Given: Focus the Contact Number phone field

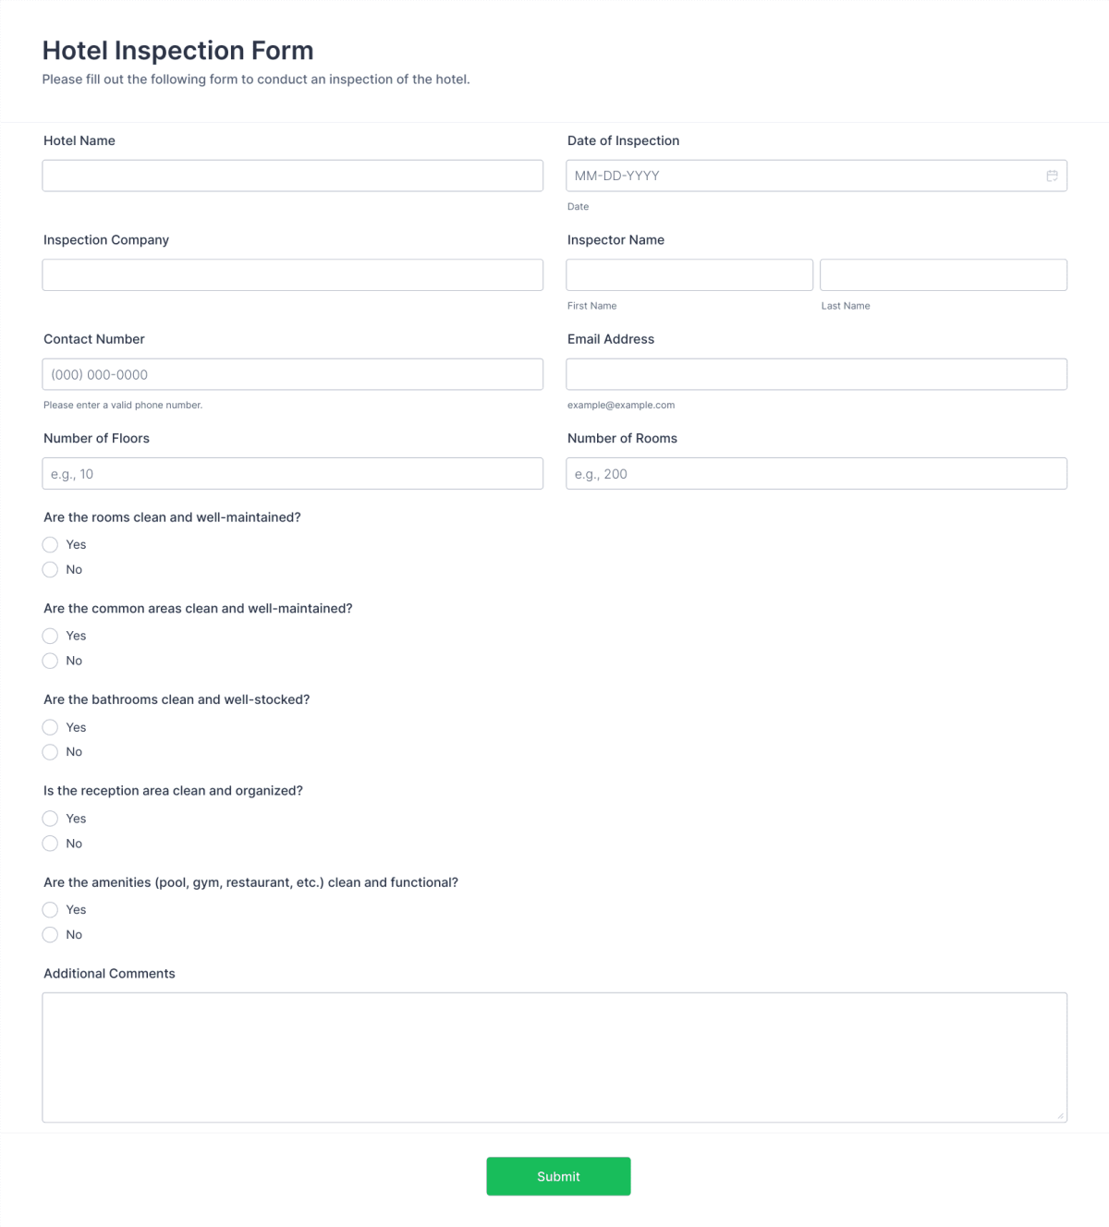Looking at the screenshot, I should 292,374.
